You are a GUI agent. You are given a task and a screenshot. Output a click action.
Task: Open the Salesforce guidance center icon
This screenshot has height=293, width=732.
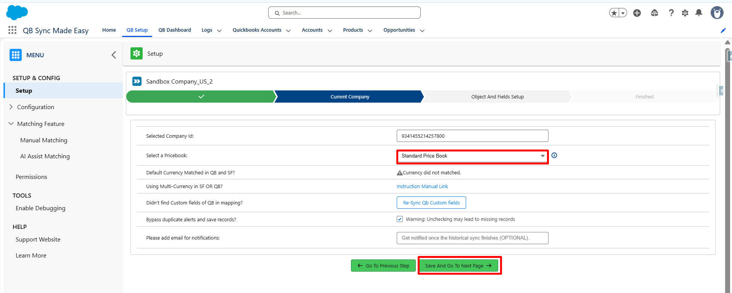655,13
